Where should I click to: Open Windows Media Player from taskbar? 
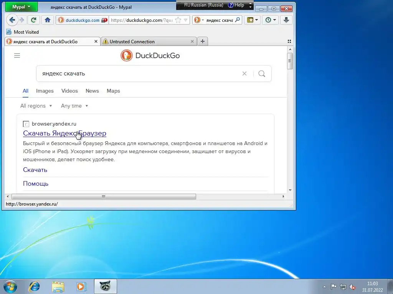(81, 286)
